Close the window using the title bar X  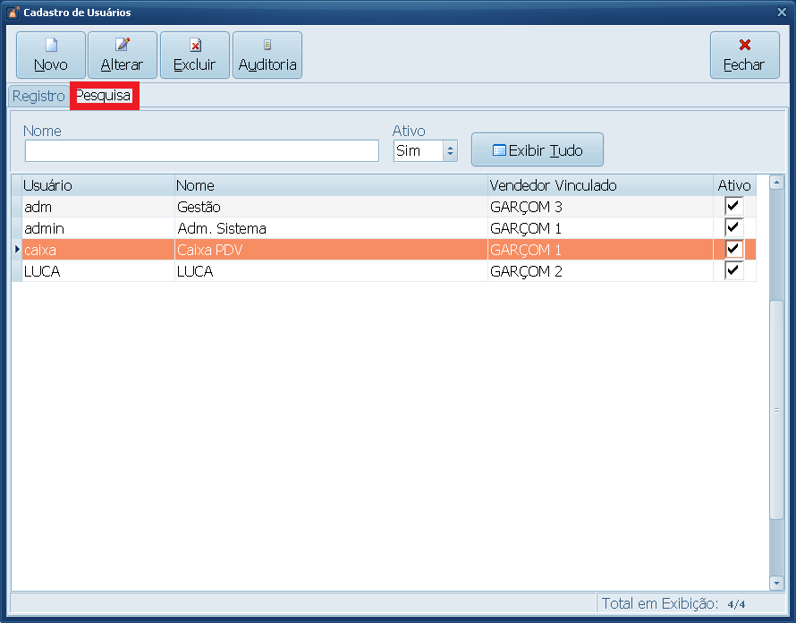(782, 12)
